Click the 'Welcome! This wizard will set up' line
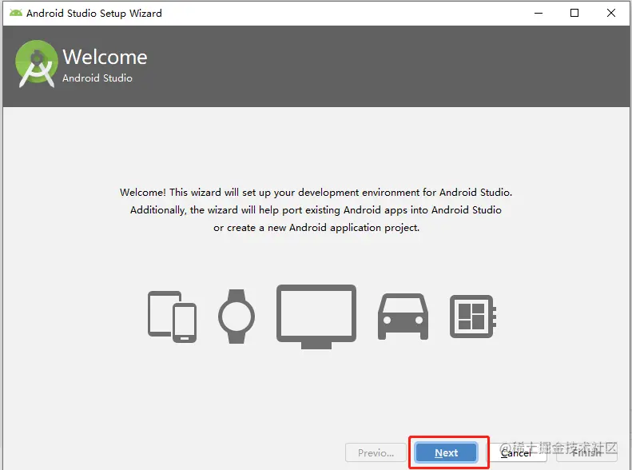Image resolution: width=632 pixels, height=470 pixels. coord(316,193)
